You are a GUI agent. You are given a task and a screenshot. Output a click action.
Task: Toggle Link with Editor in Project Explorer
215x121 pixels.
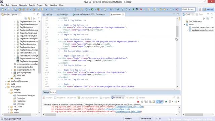click(29, 18)
